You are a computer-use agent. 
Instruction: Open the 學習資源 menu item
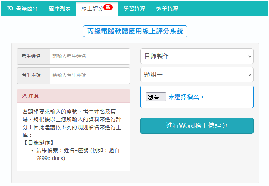(x=134, y=8)
